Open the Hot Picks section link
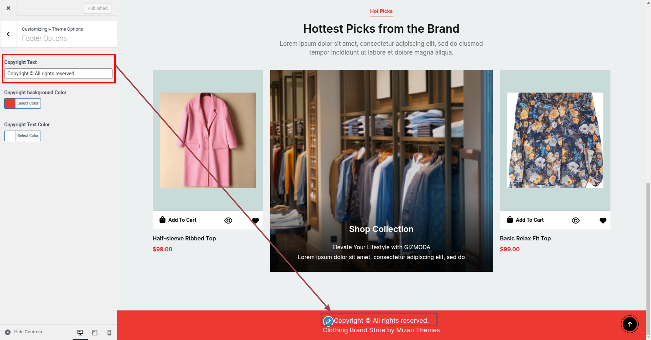Image resolution: width=651 pixels, height=340 pixels. point(381,11)
